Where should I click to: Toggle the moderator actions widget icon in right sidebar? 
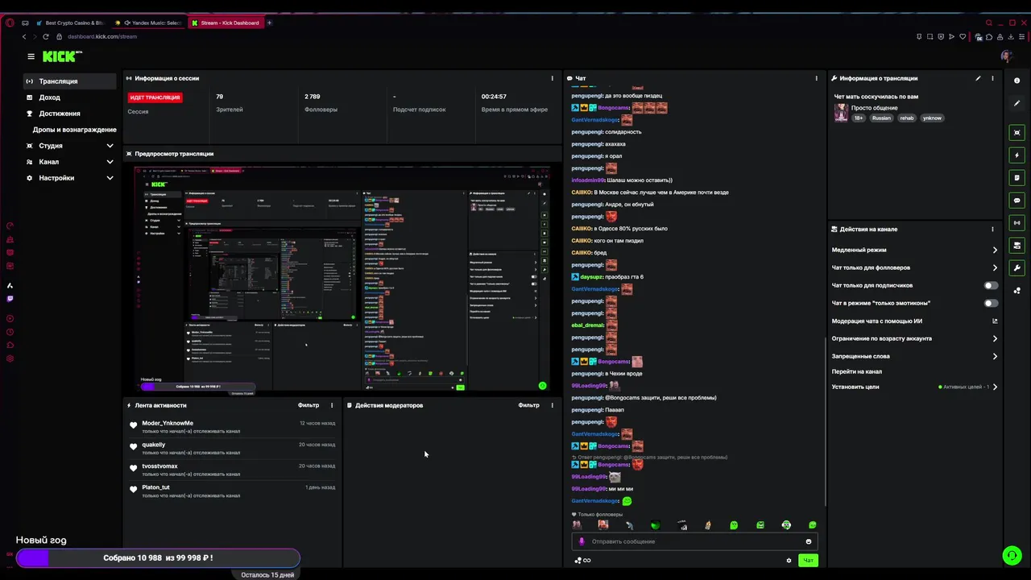point(1017,246)
